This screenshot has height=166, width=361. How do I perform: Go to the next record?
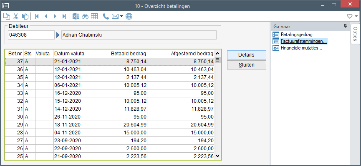click(x=55, y=16)
